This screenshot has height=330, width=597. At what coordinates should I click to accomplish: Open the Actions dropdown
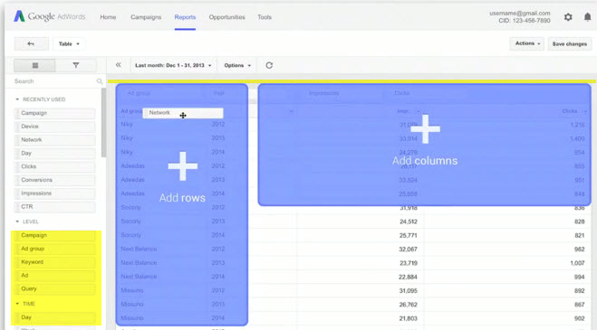click(x=527, y=43)
